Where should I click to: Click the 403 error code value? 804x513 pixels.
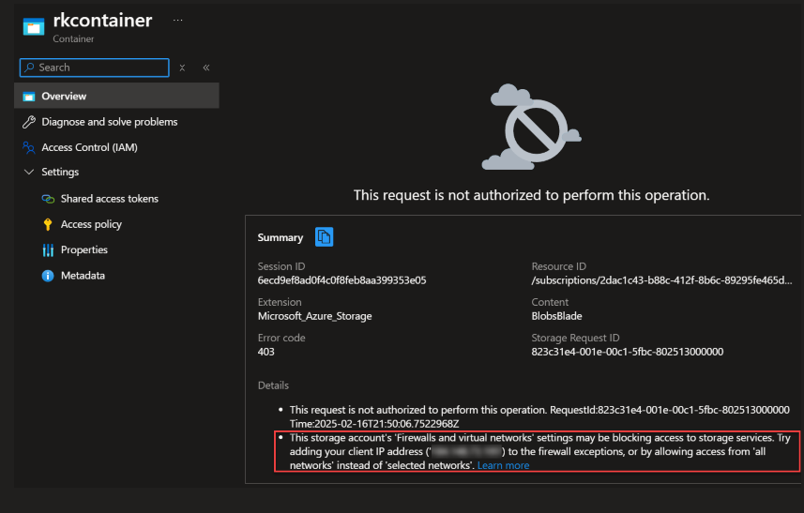266,352
